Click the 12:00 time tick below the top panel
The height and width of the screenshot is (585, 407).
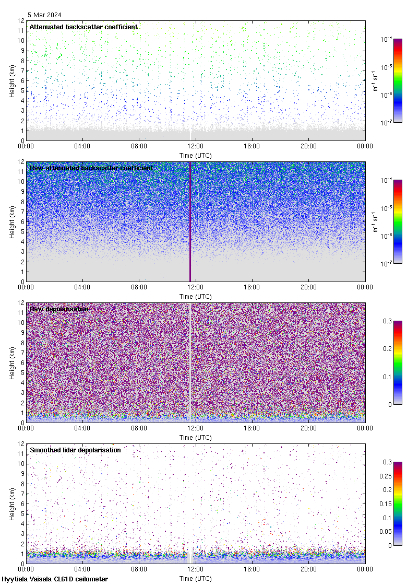coord(196,147)
